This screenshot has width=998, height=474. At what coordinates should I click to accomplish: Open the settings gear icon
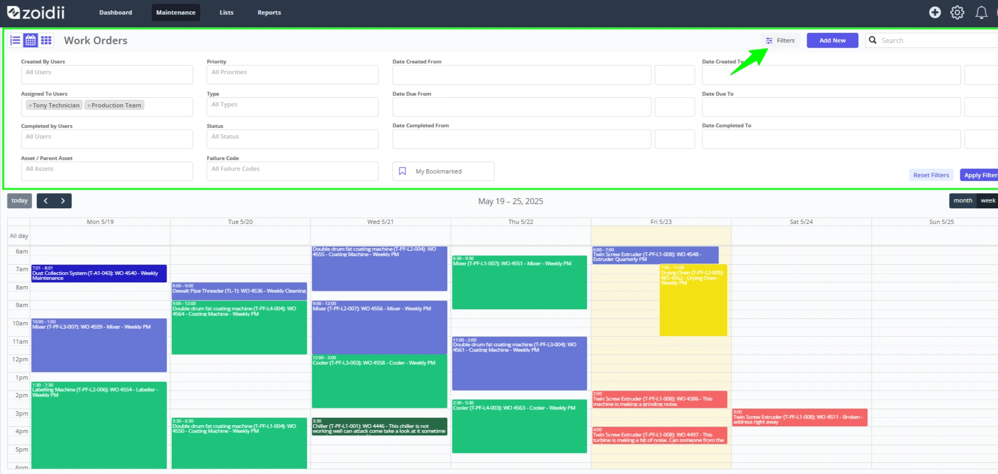tap(957, 12)
